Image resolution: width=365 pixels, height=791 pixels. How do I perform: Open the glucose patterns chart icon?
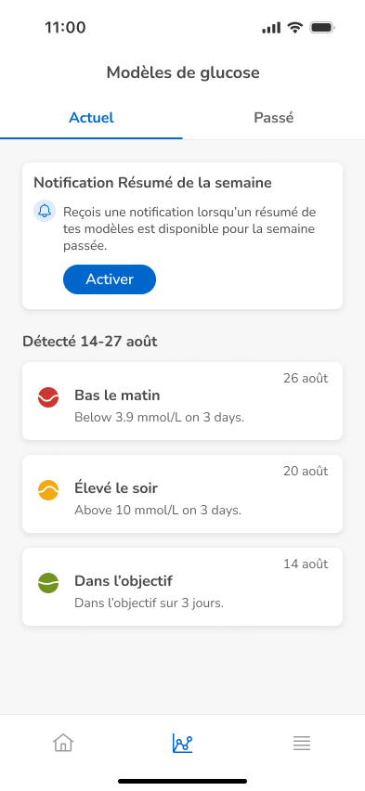182,743
